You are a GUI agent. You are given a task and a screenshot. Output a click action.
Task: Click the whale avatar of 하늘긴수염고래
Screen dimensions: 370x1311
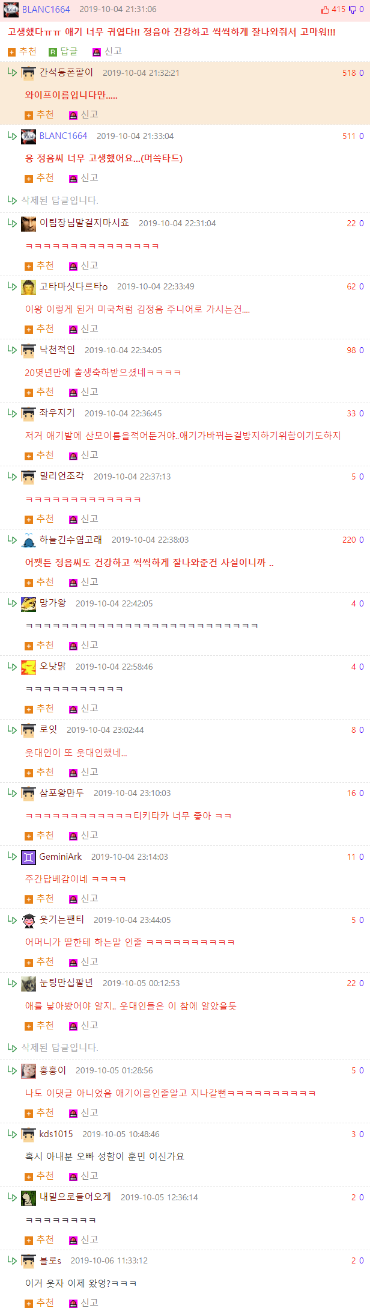click(x=28, y=540)
